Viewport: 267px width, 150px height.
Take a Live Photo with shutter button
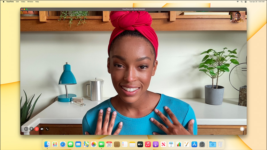242,129
